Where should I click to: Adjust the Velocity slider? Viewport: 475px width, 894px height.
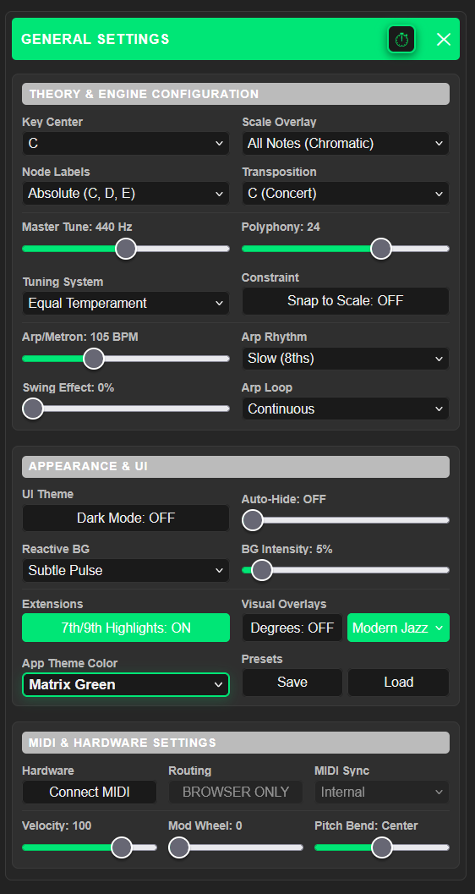[90, 847]
